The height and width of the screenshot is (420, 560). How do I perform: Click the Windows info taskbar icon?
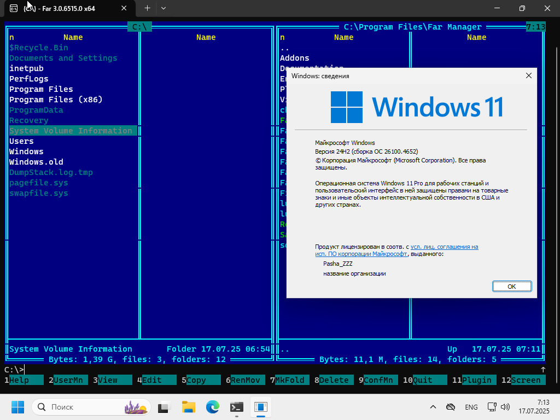tap(261, 407)
